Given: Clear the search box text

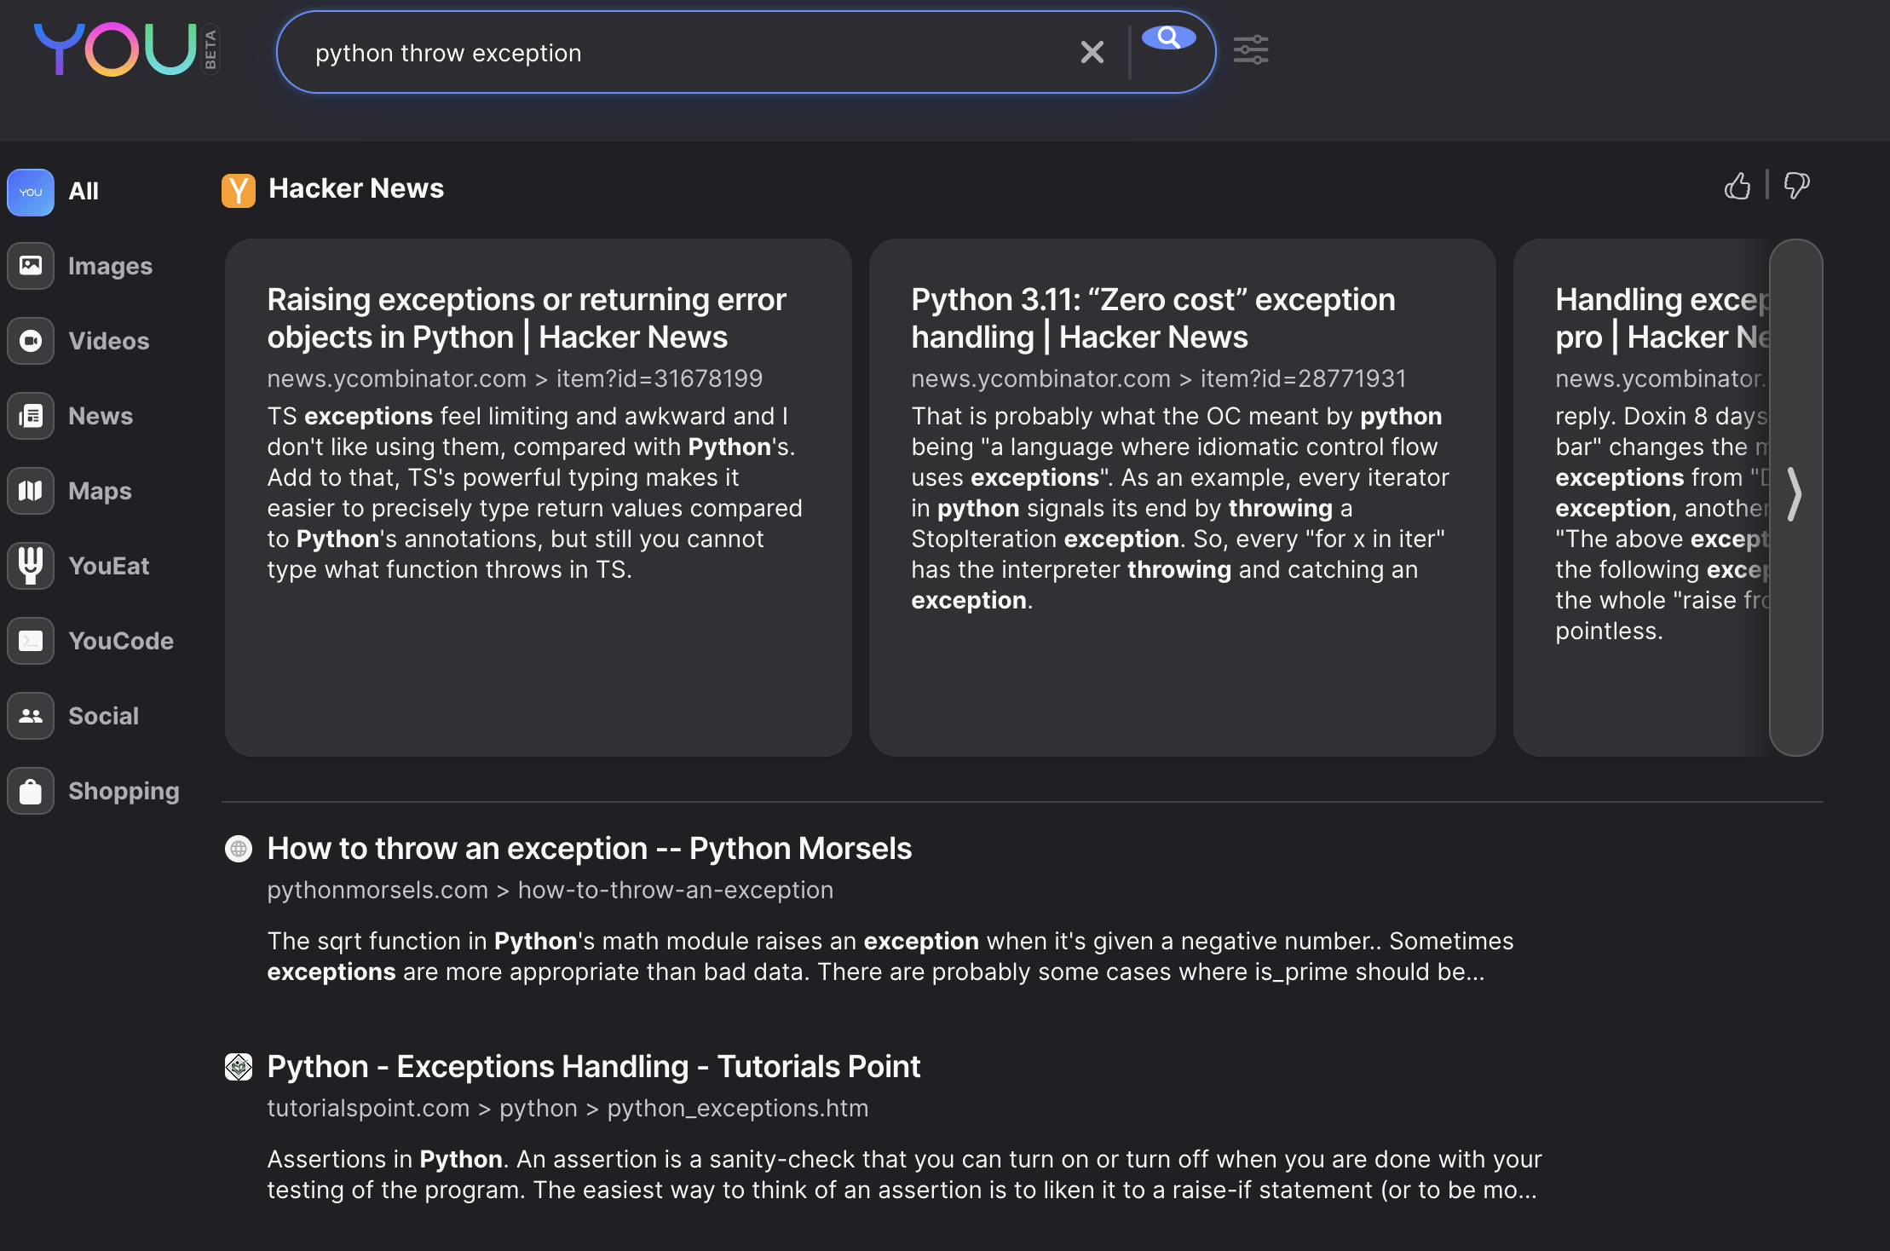Looking at the screenshot, I should [1092, 52].
